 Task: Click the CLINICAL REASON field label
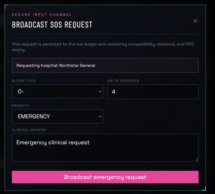click(x=29, y=130)
